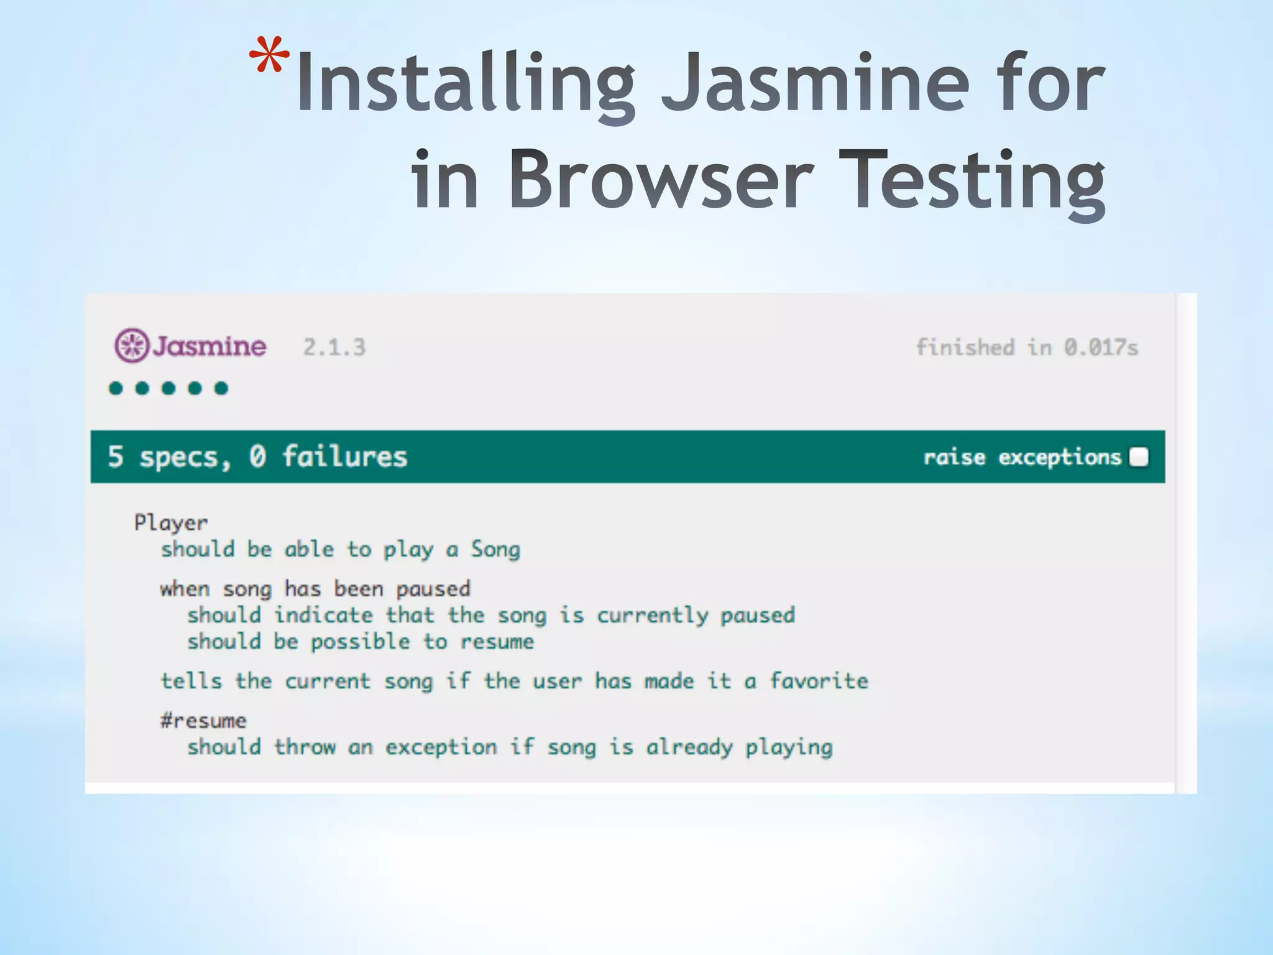Open 'should throw an exception' spec
The width and height of the screenshot is (1273, 955).
click(510, 747)
